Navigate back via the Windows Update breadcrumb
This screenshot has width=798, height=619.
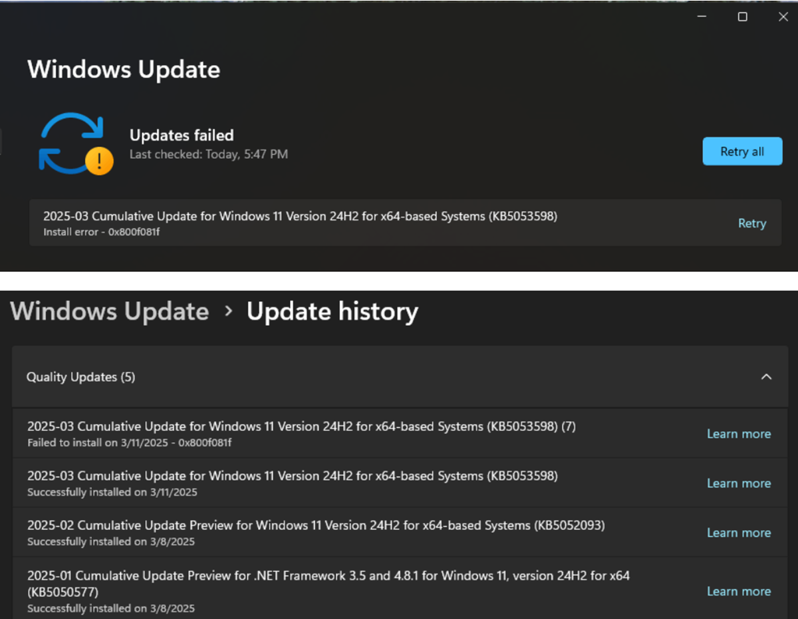tap(109, 310)
